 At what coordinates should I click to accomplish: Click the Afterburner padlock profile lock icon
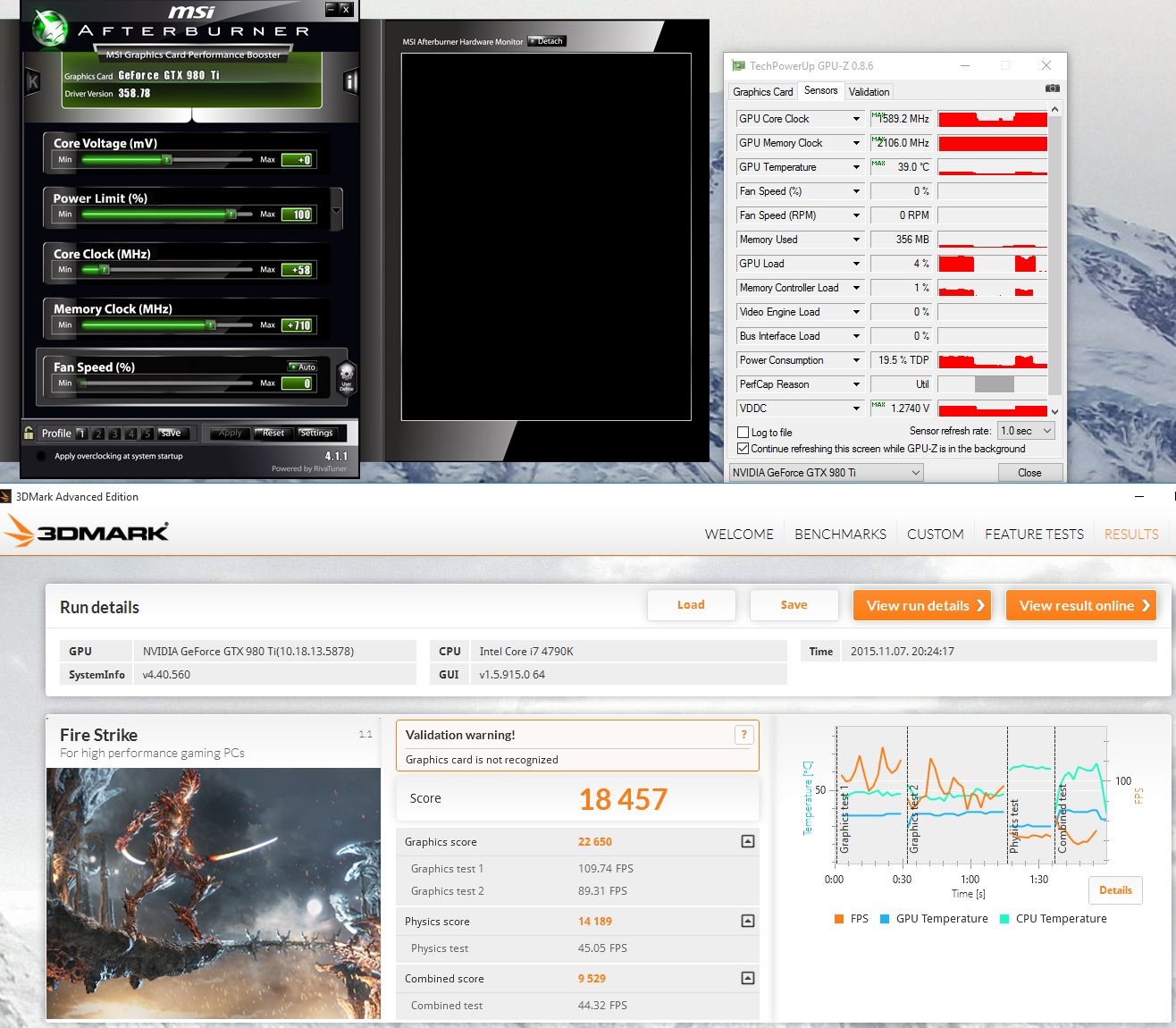click(29, 433)
